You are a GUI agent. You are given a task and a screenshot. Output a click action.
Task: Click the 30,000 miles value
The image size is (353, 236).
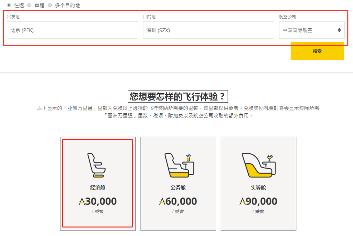click(x=98, y=201)
